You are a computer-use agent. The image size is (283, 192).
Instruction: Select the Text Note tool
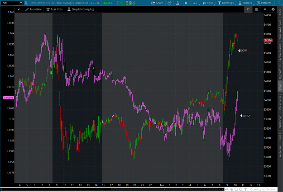(54, 9)
